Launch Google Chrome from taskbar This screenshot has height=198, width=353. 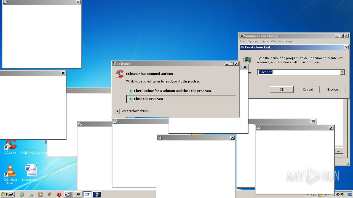[x=50, y=194]
